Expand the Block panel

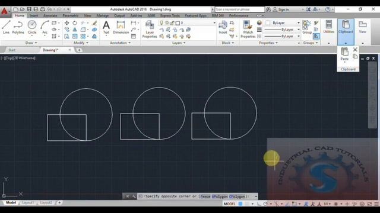click(x=228, y=43)
